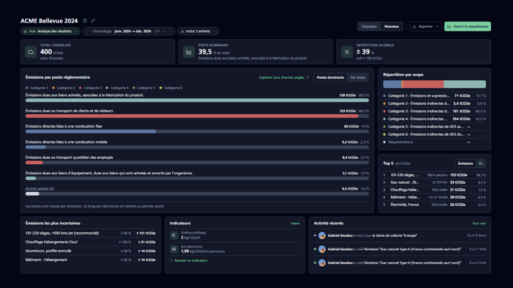This screenshot has width=513, height=288.
Task: Click Top 5 row 'Gaz naturel - 20...'
Action: click(435, 182)
